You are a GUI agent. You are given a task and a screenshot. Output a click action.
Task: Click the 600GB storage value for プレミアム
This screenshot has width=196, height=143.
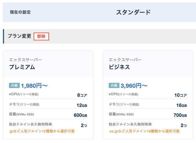(x=80, y=115)
